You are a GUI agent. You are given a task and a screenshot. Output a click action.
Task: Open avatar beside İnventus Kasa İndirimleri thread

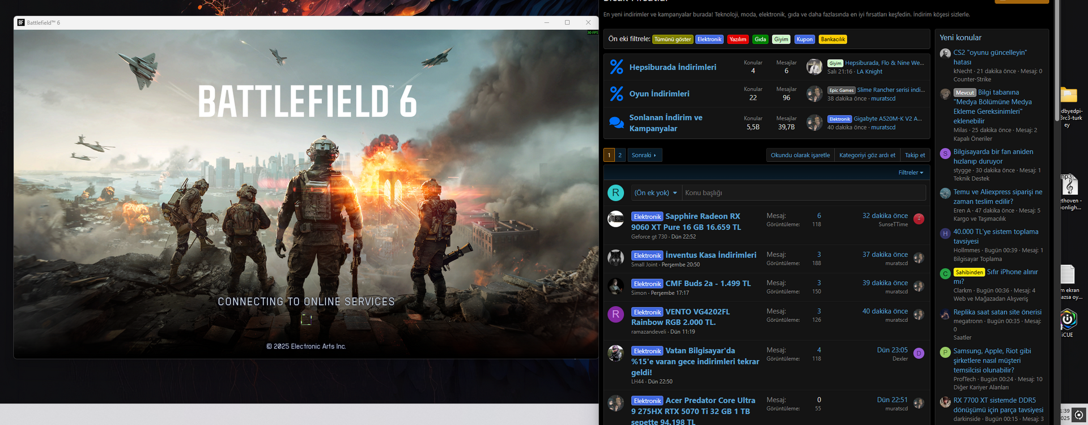[616, 258]
